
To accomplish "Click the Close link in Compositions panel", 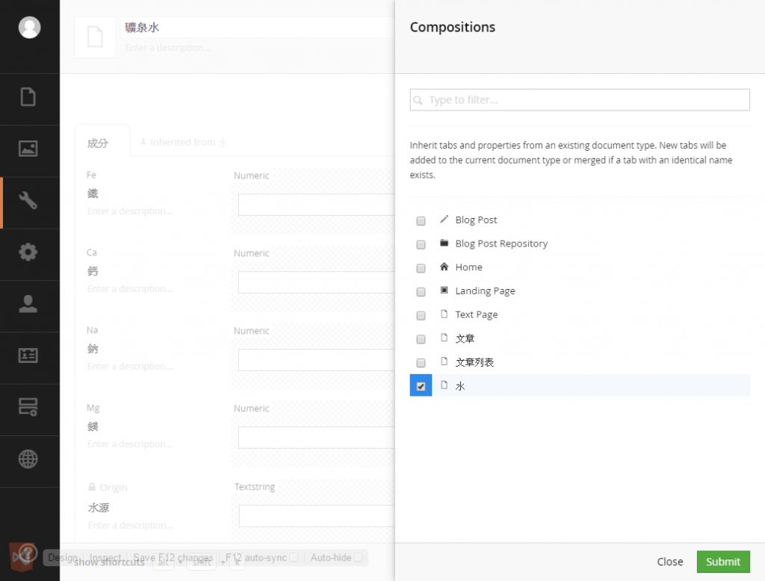I will 669,562.
